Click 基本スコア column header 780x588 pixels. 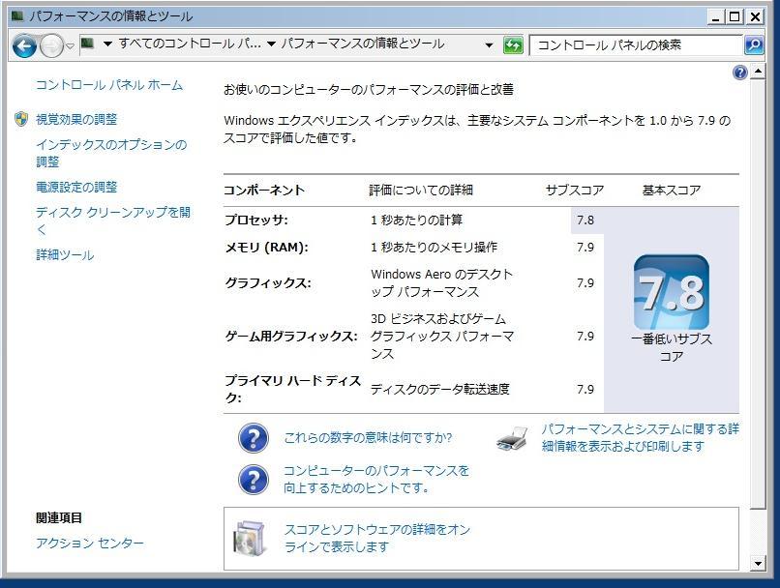671,190
